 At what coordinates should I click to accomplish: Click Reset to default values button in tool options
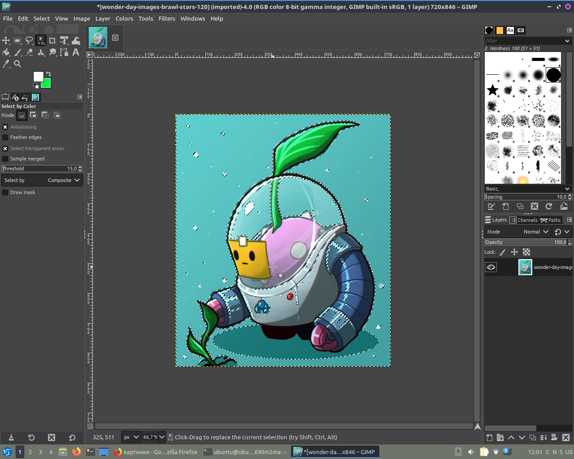pyautogui.click(x=72, y=437)
